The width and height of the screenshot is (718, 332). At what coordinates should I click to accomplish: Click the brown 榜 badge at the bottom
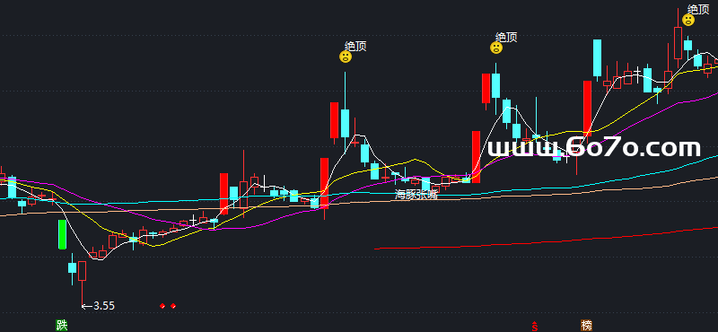[586, 326]
